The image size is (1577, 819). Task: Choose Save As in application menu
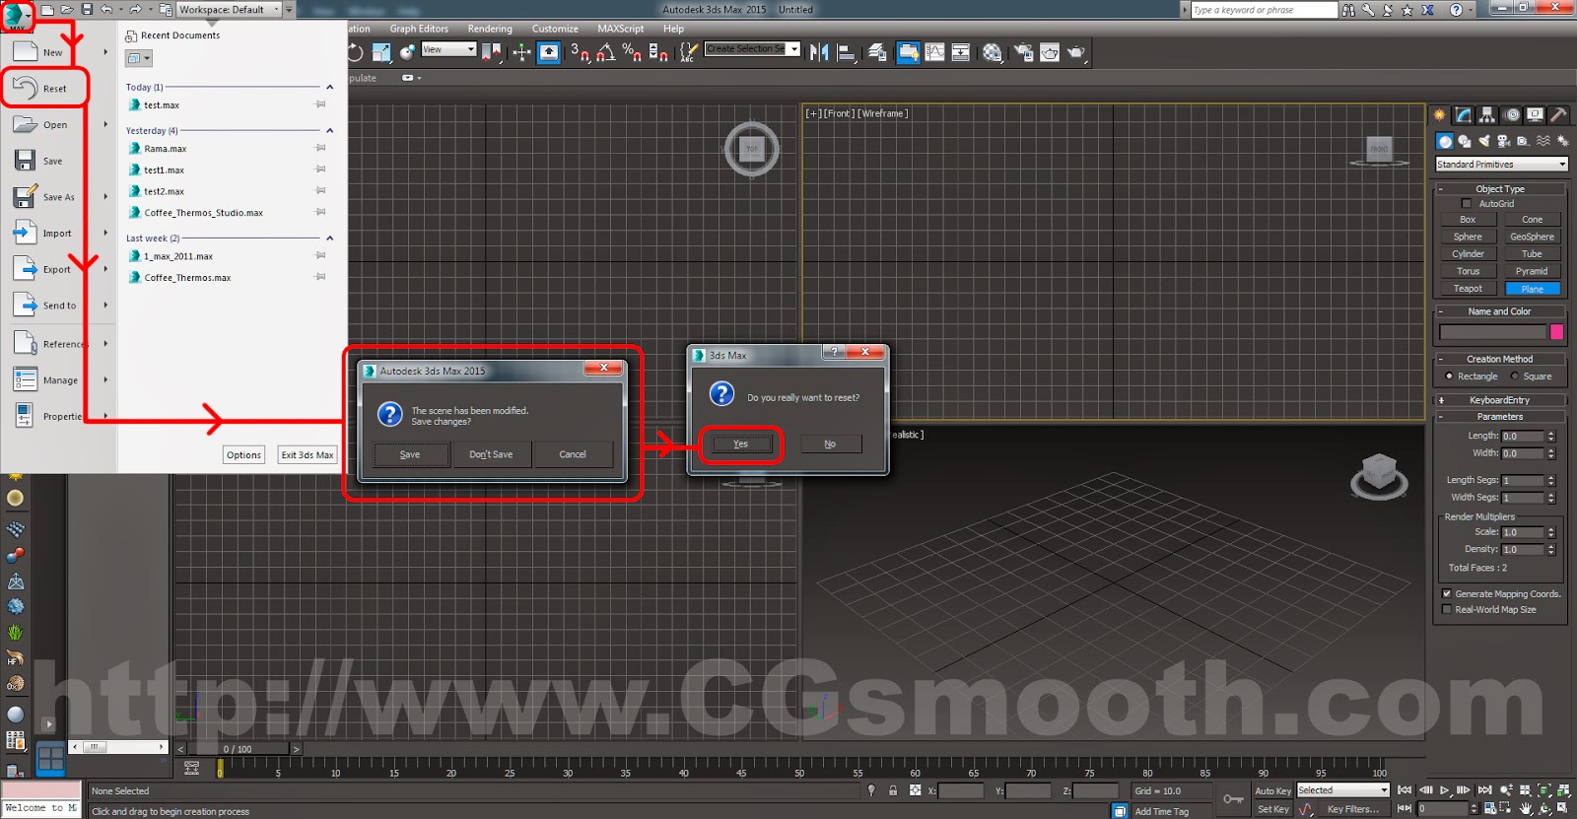coord(58,197)
